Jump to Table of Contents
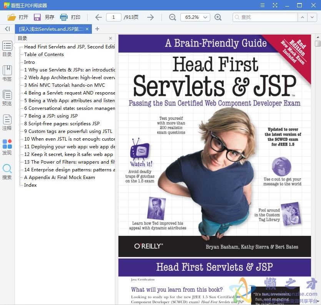321x305 pixels. click(x=44, y=55)
